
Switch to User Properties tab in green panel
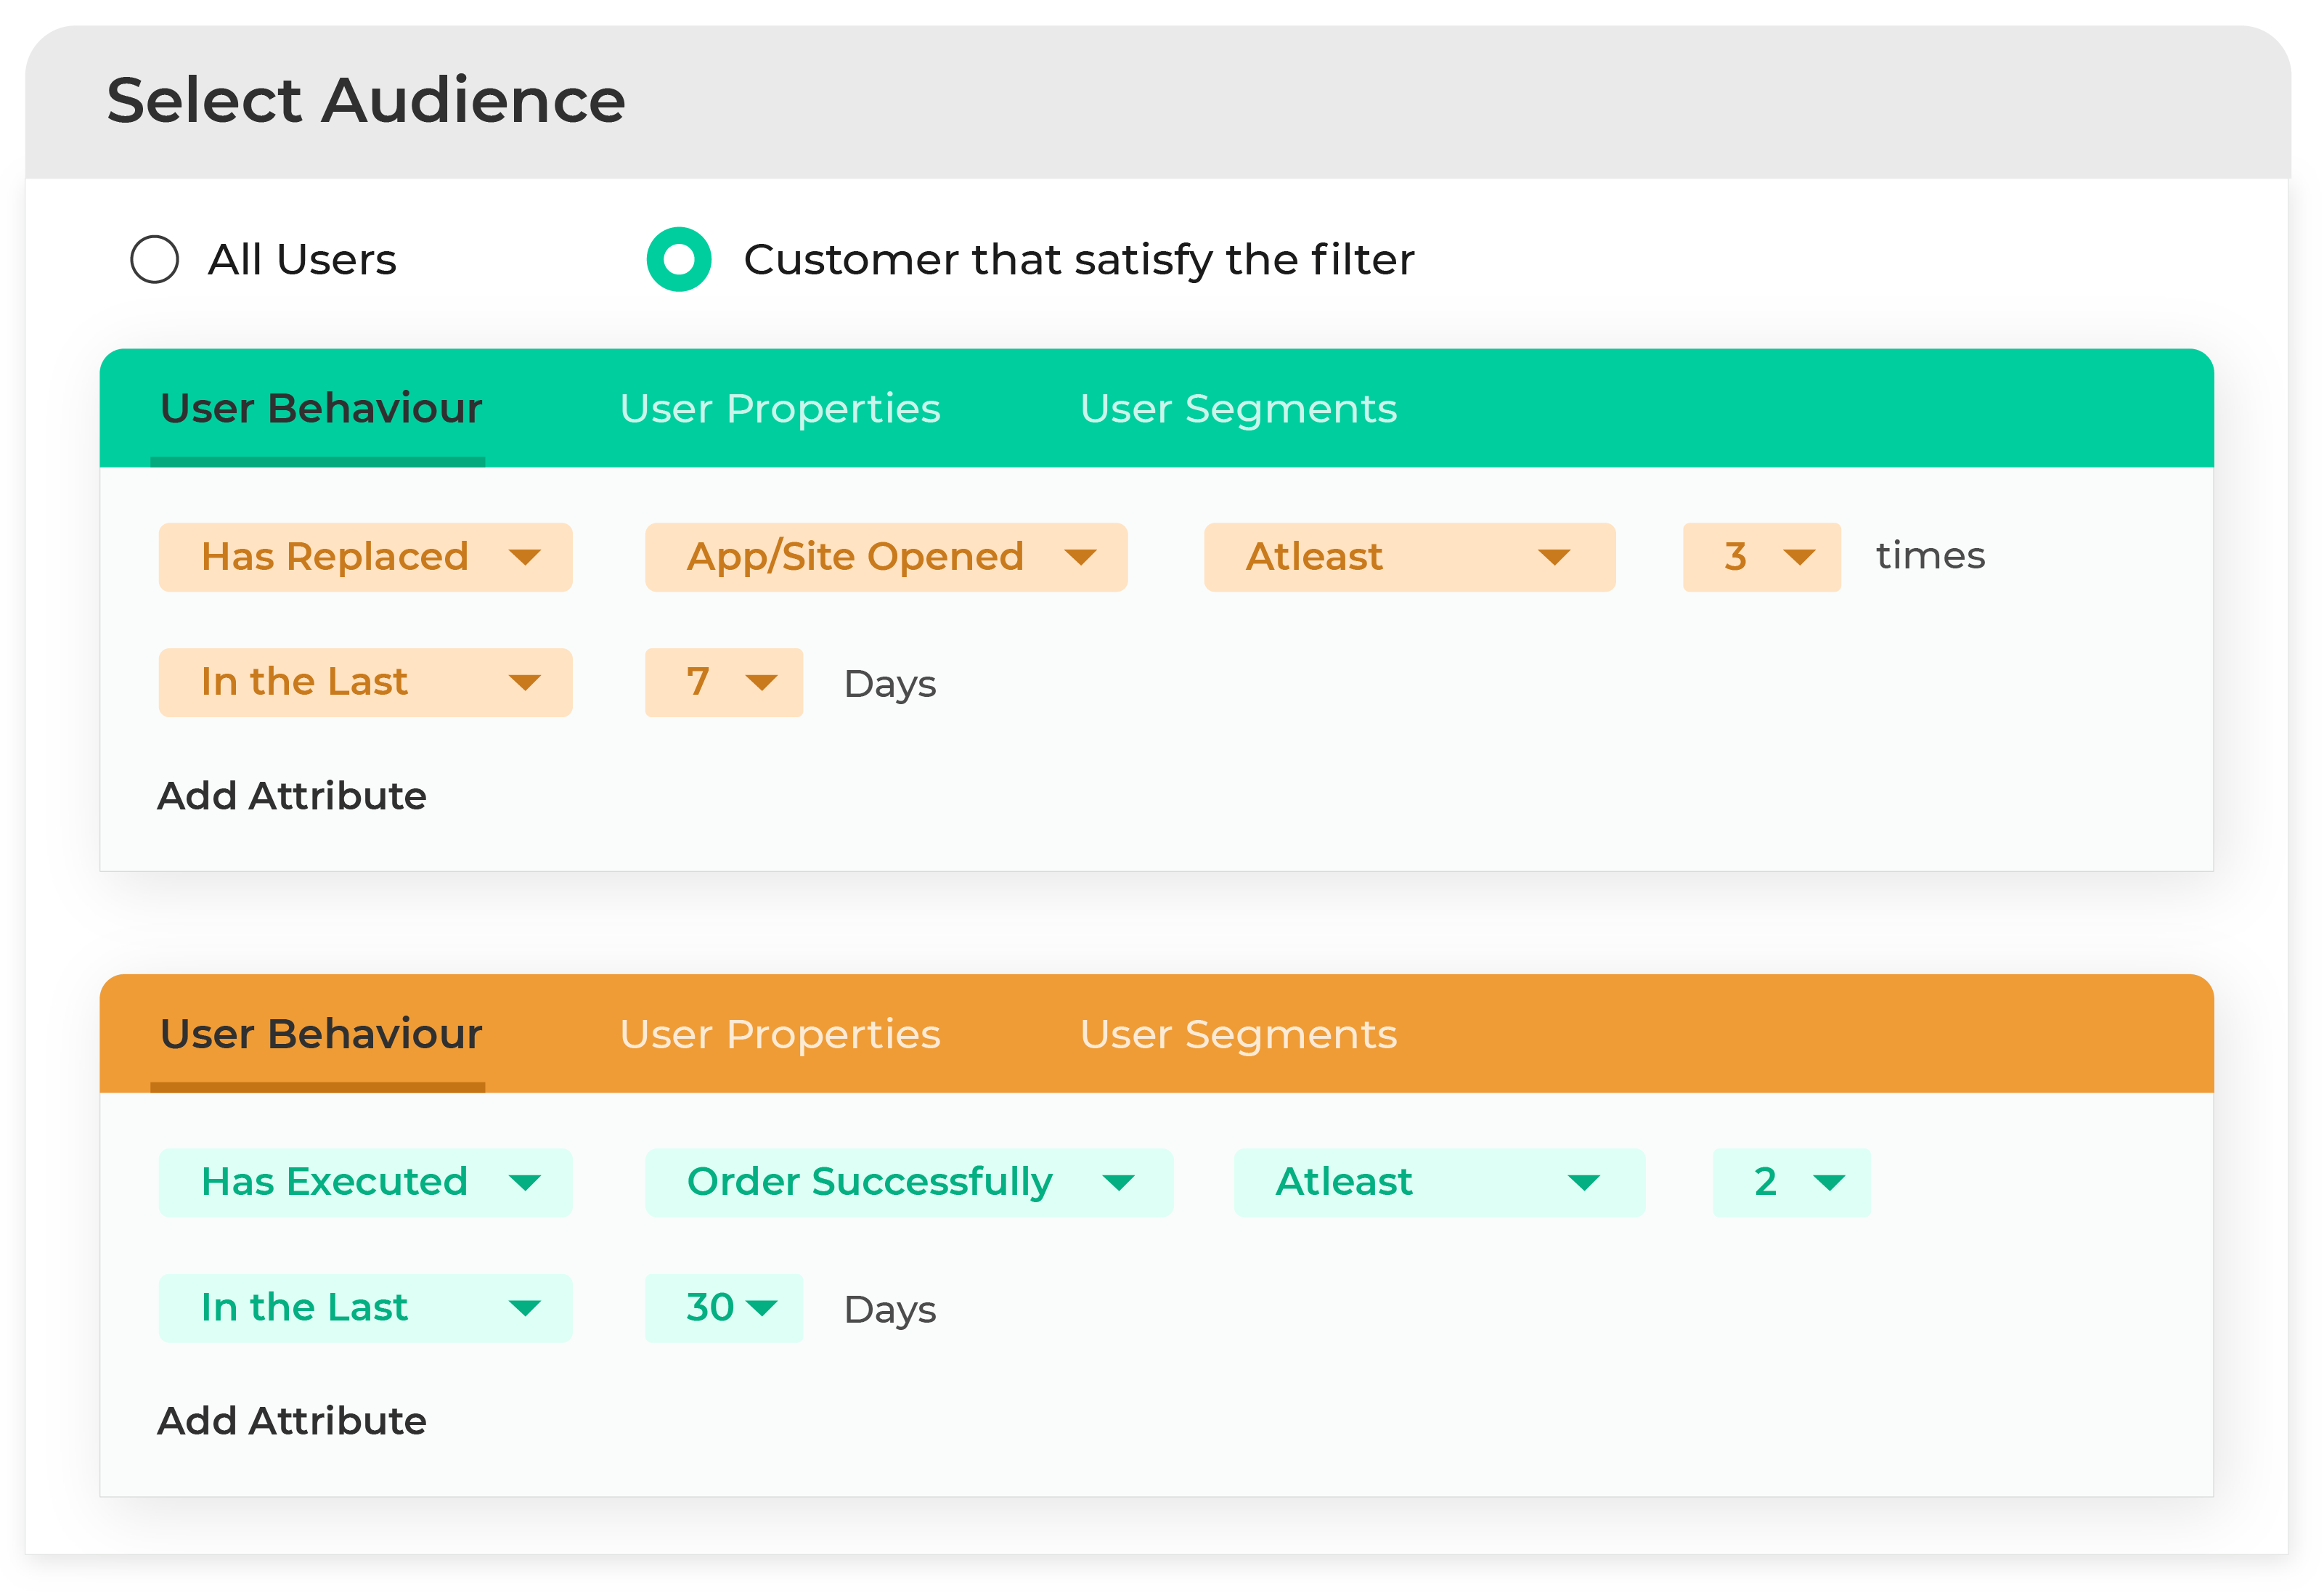click(779, 409)
